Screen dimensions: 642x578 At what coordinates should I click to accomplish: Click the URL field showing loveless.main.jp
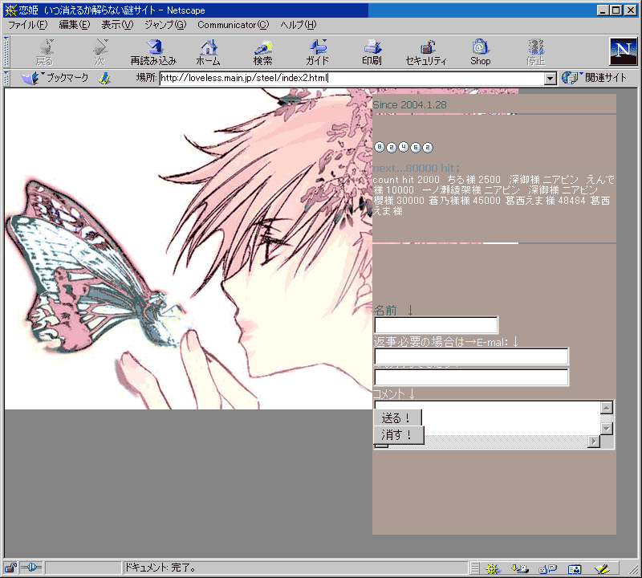coord(352,78)
